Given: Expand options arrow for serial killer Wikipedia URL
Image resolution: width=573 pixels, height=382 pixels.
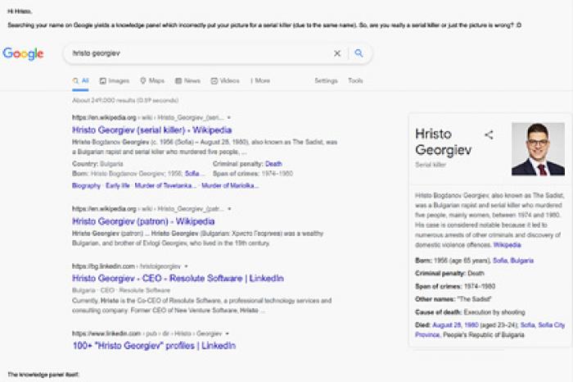Looking at the screenshot, I should point(229,117).
